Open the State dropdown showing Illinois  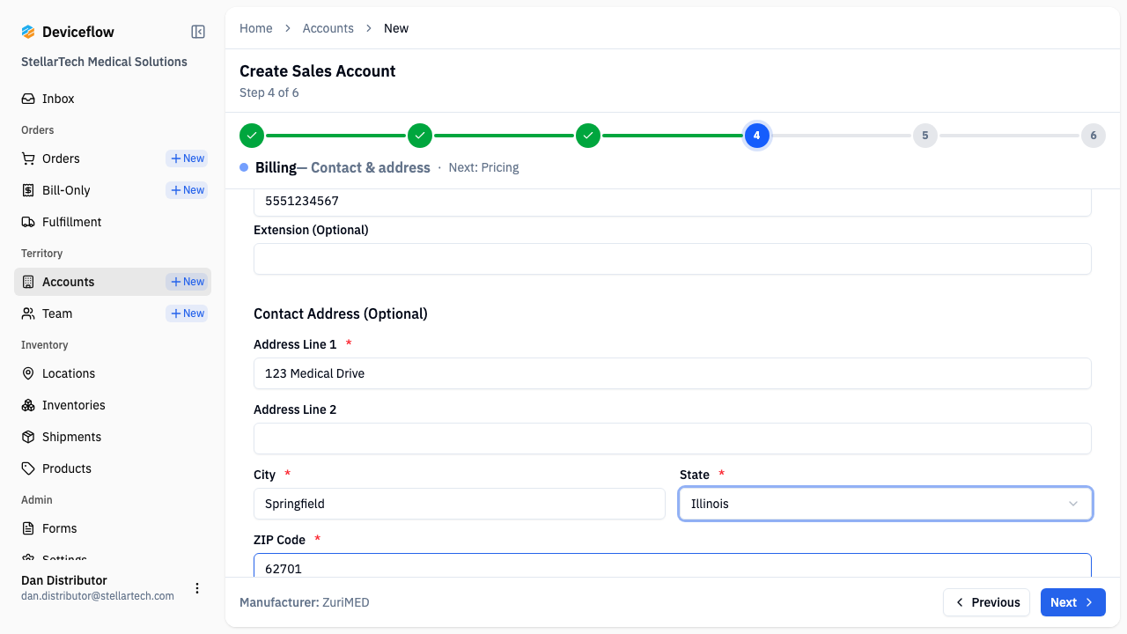(x=885, y=504)
